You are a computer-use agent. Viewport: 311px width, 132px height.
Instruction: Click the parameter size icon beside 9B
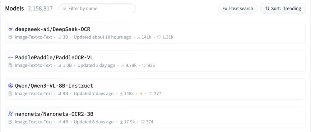click(59, 93)
